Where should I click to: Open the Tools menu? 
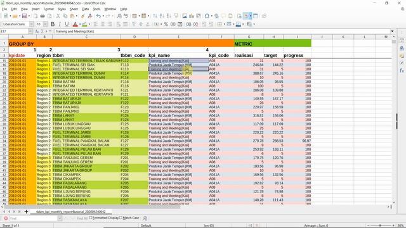coord(96,9)
